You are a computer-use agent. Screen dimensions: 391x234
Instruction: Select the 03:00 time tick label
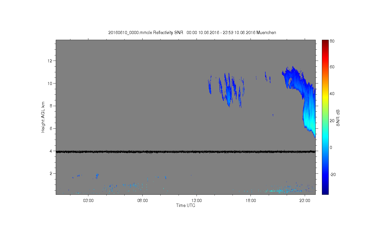(x=88, y=200)
